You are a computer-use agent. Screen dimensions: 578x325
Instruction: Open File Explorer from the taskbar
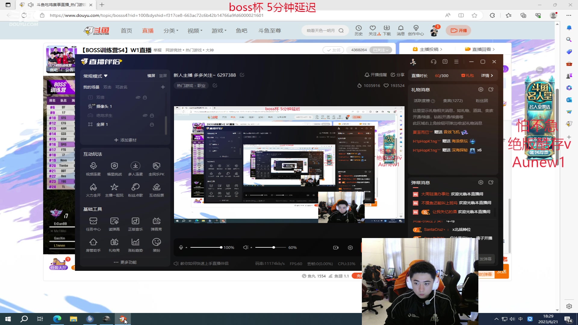point(73,319)
